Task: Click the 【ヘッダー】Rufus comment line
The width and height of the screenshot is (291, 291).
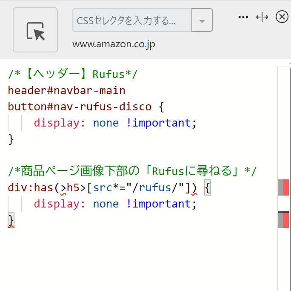Action: click(x=73, y=74)
